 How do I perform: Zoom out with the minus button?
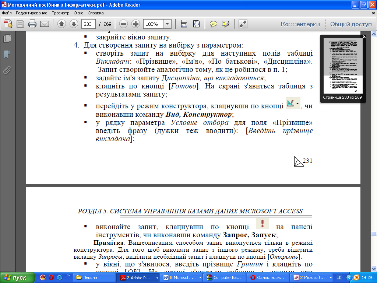click(x=123, y=24)
